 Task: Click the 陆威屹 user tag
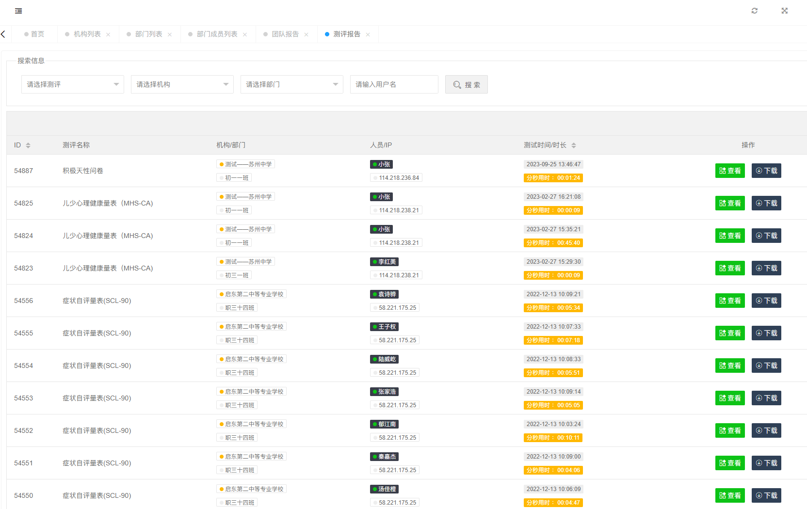click(x=384, y=359)
